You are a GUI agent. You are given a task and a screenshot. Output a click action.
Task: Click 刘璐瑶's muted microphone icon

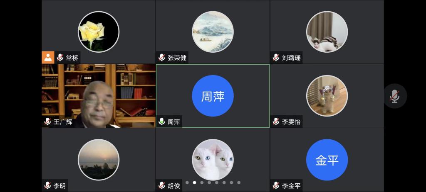click(276, 57)
